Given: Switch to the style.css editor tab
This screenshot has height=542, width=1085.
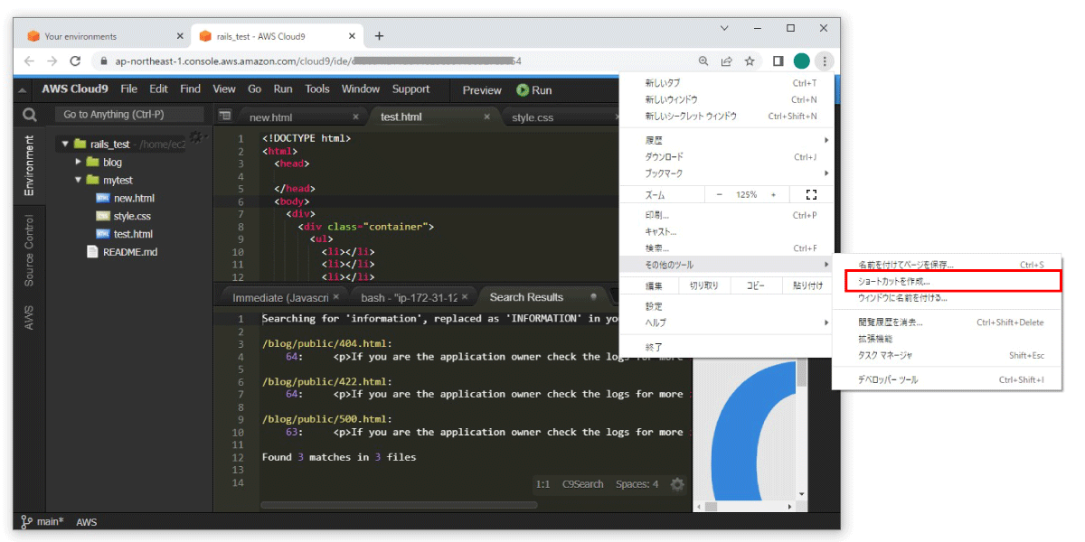Looking at the screenshot, I should (533, 117).
